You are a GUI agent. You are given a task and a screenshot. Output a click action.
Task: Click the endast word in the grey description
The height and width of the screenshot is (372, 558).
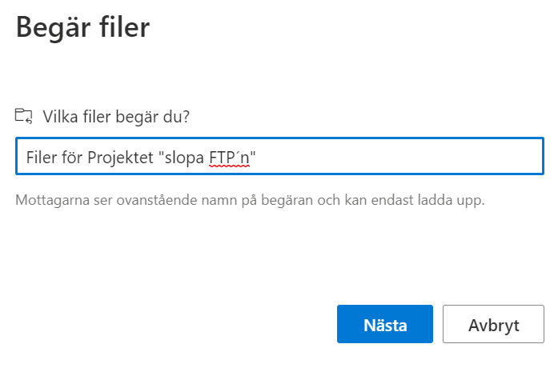point(392,200)
